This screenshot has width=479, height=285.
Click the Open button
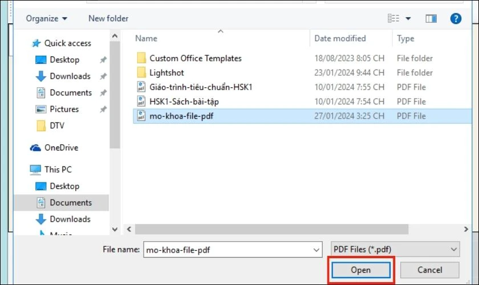pos(361,270)
